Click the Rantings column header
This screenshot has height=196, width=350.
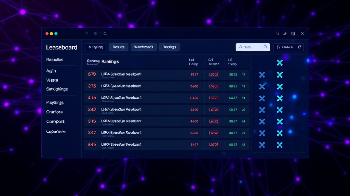point(110,62)
